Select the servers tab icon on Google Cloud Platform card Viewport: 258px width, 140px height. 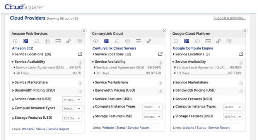click(x=186, y=41)
